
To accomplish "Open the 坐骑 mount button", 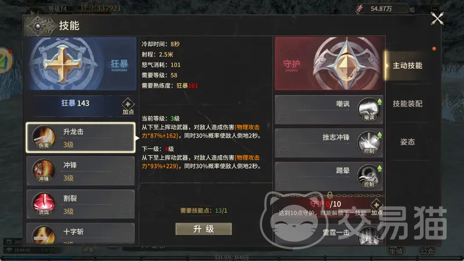I will point(396,251).
